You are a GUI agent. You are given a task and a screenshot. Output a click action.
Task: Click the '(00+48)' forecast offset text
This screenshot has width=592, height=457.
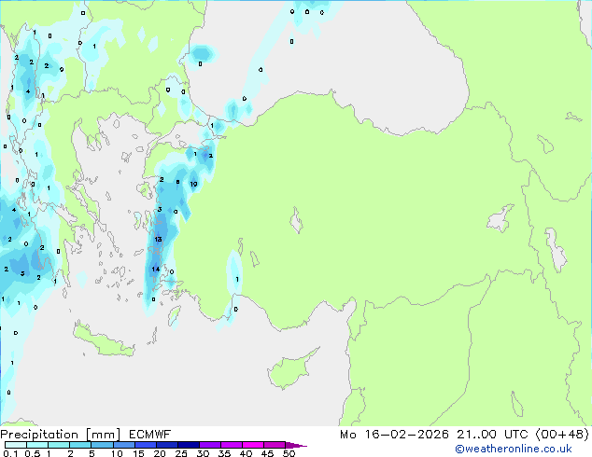tap(562, 435)
